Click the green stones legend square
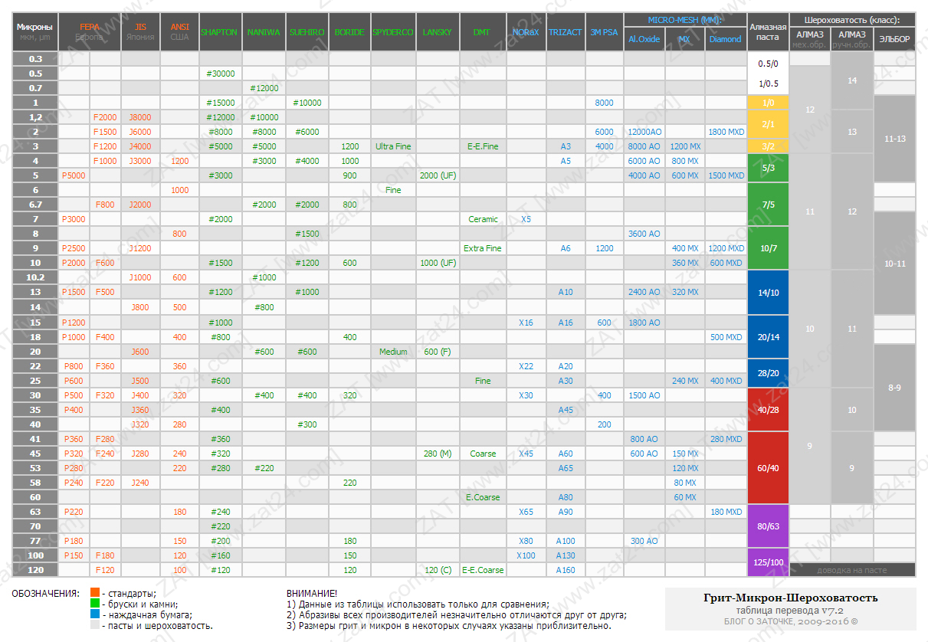Screen dimensions: 928x642 94,604
